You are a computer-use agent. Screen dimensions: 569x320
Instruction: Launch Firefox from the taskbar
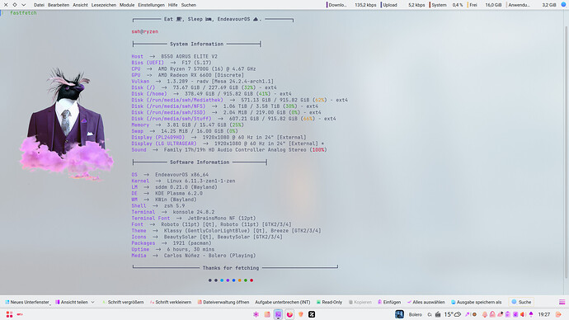(289, 314)
